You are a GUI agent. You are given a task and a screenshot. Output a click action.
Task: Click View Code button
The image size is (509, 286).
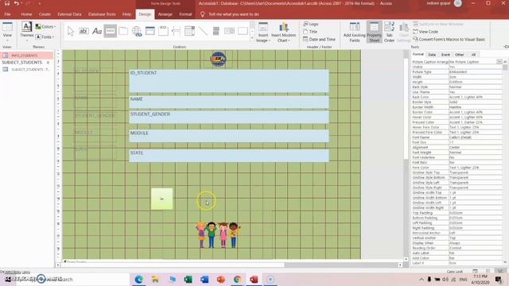click(x=425, y=32)
